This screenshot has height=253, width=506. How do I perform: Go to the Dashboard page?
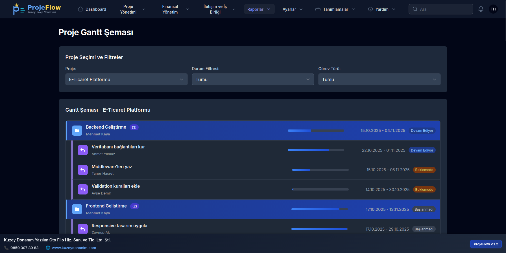[92, 9]
